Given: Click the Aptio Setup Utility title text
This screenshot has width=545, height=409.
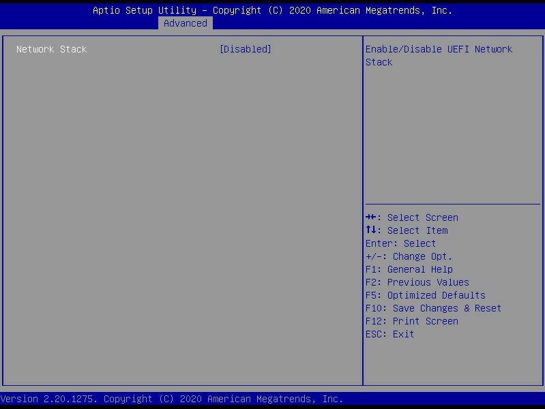Looking at the screenshot, I should [273, 10].
